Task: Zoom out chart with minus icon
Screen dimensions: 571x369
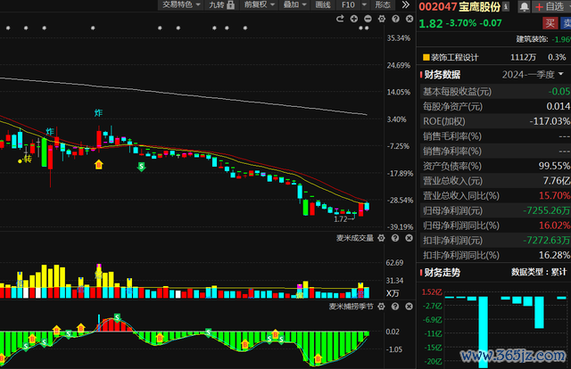Action: [x=368, y=19]
